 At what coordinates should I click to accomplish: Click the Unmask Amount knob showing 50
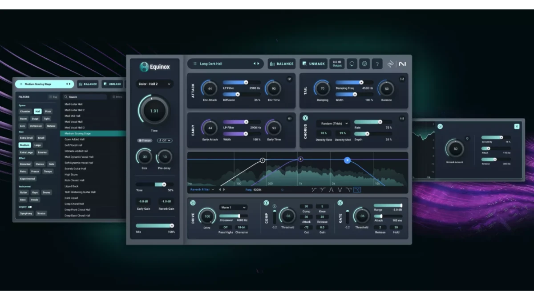click(x=455, y=149)
